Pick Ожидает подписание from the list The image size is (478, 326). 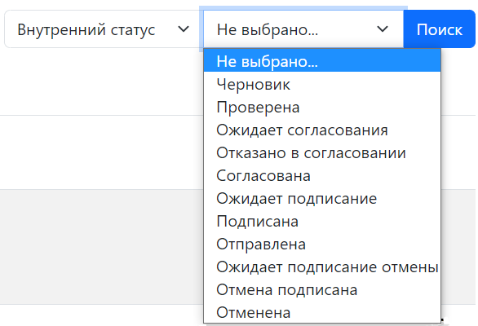(x=322, y=198)
